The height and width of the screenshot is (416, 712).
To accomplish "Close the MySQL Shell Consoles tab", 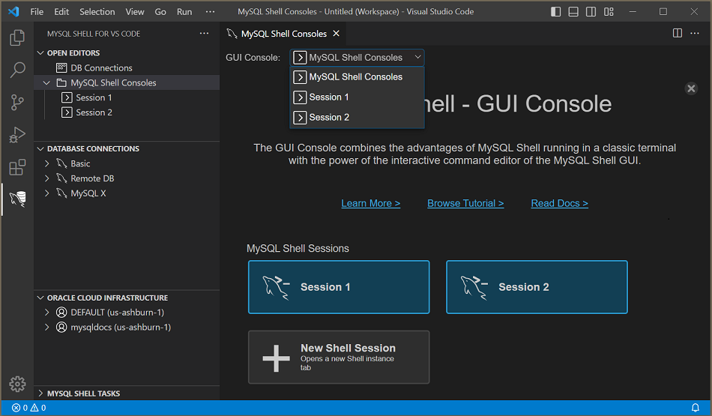I will 336,34.
